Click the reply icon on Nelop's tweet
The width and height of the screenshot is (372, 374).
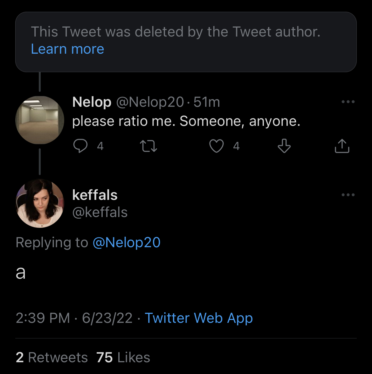(80, 146)
